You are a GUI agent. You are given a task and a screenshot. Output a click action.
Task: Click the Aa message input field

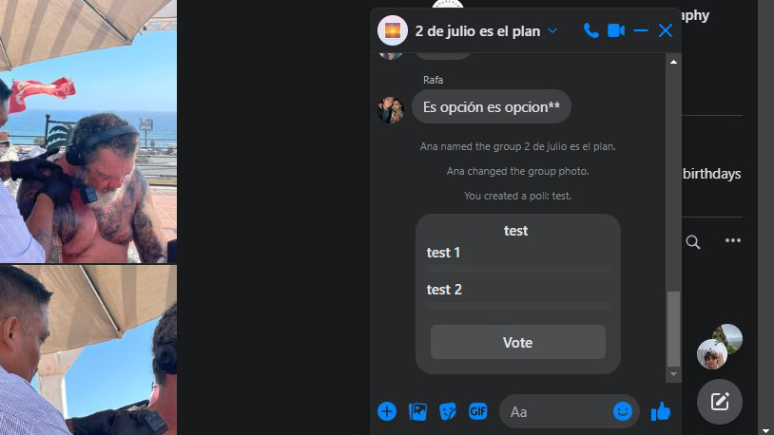click(558, 412)
